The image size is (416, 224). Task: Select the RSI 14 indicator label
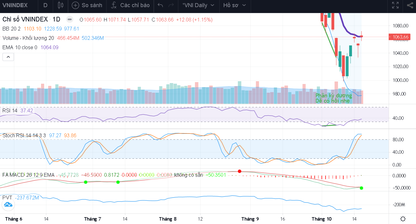coord(10,110)
